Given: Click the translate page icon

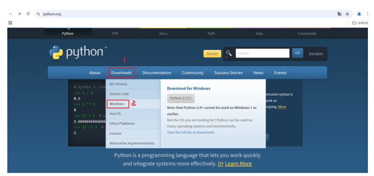Looking at the screenshot, I should pyautogui.click(x=339, y=14).
